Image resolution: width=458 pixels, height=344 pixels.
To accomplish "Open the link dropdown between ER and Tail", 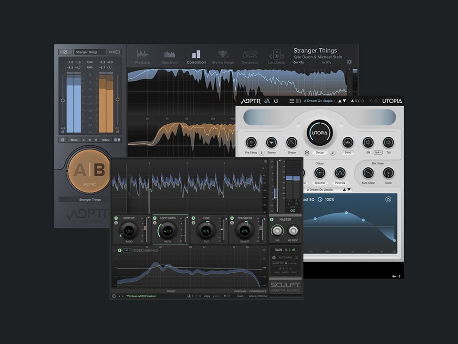I will (x=378, y=152).
